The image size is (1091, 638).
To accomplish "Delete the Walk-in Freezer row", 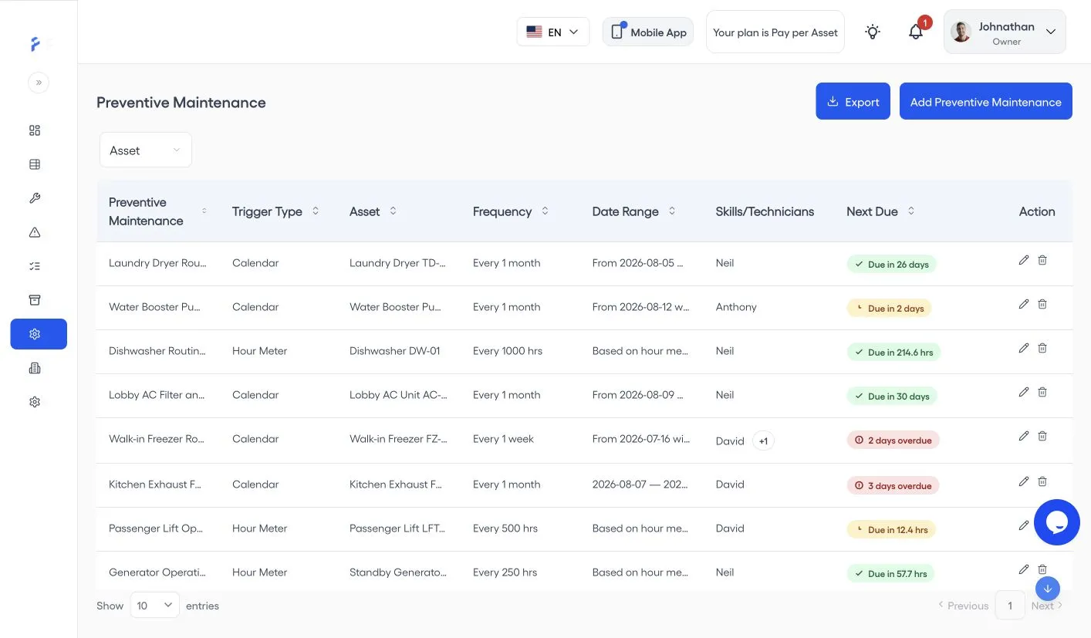I will coord(1042,436).
